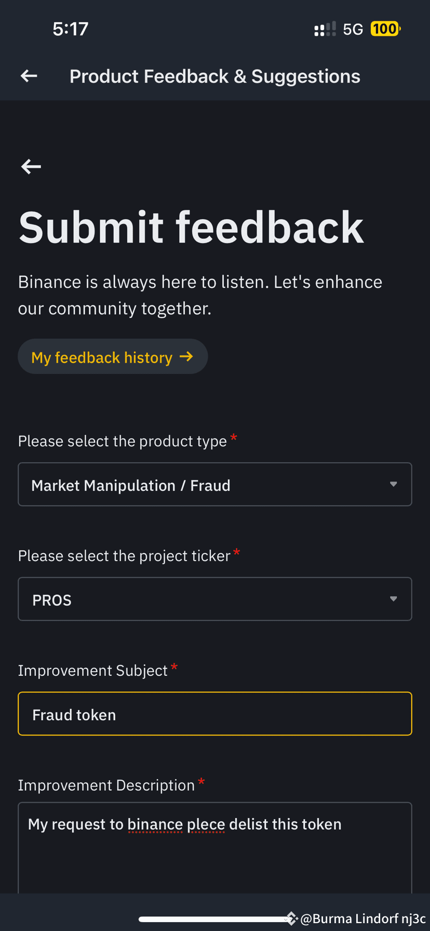Tap the underlined word binance in the description
The image size is (430, 931).
[x=155, y=823]
